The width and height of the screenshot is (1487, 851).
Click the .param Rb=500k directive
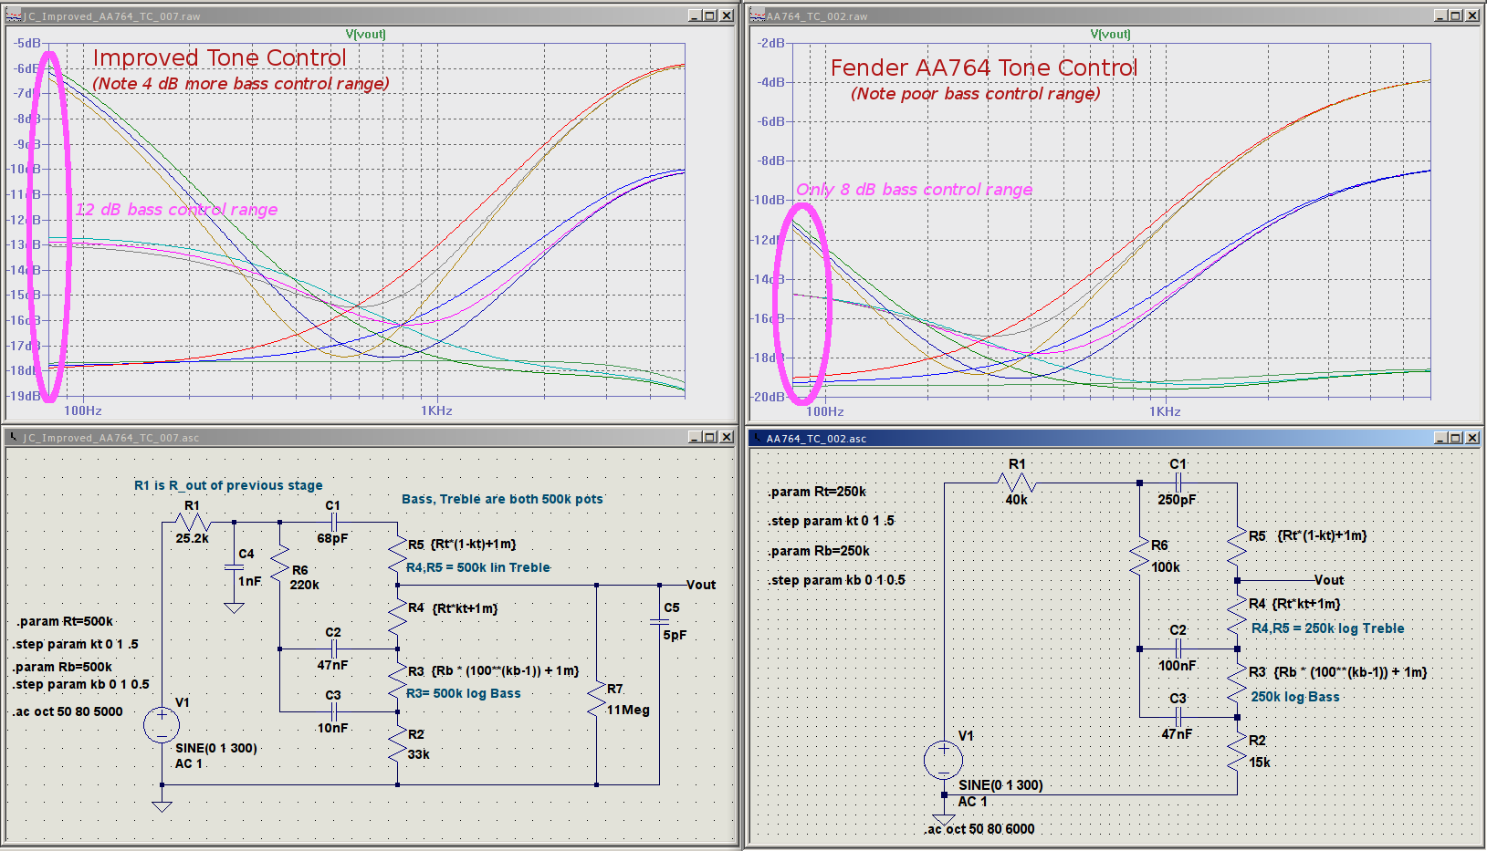[64, 667]
